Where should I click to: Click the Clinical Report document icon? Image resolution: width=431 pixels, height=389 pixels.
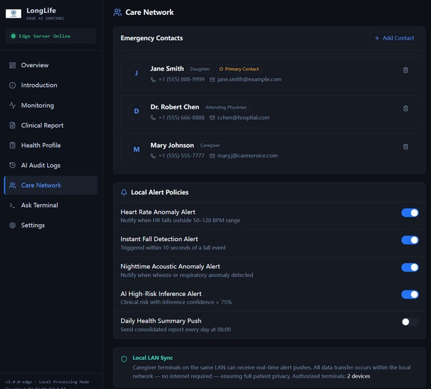(12, 126)
